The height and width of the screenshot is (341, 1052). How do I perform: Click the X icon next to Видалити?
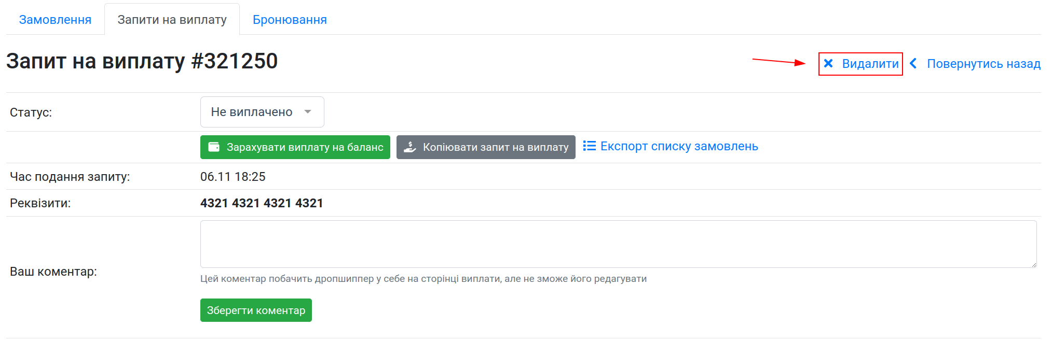[x=828, y=64]
